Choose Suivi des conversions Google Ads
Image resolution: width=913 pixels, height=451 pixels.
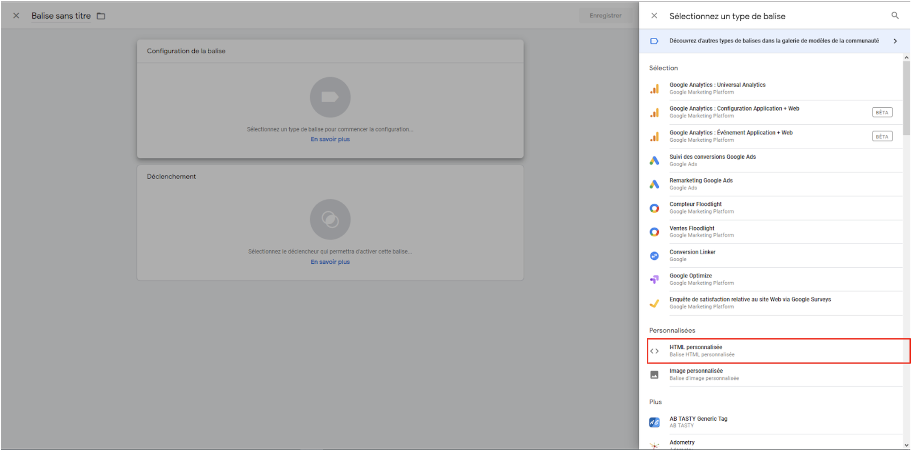point(775,160)
